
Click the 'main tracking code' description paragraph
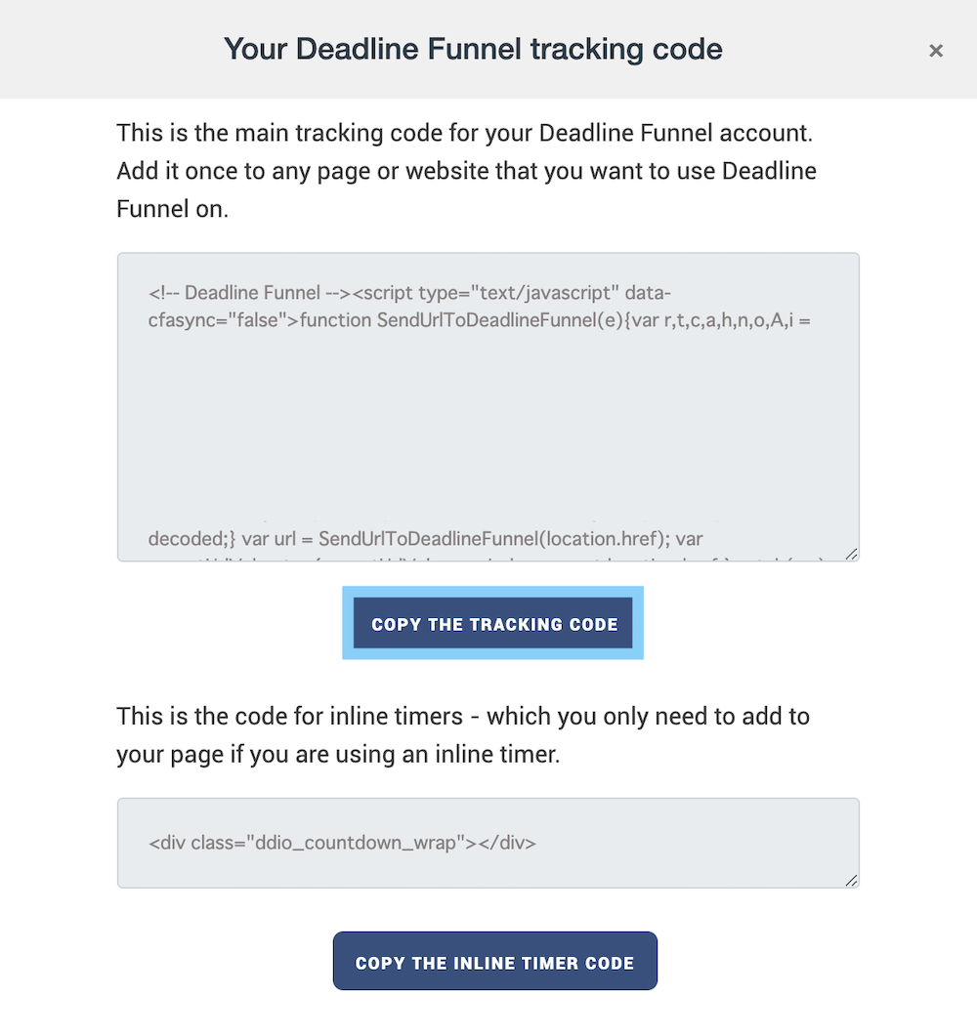464,131
